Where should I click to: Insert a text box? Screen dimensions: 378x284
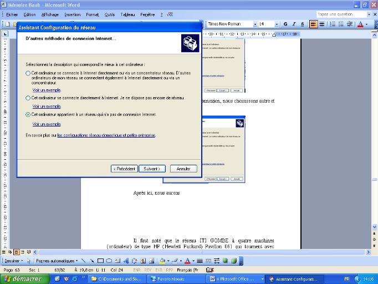pos(118,261)
